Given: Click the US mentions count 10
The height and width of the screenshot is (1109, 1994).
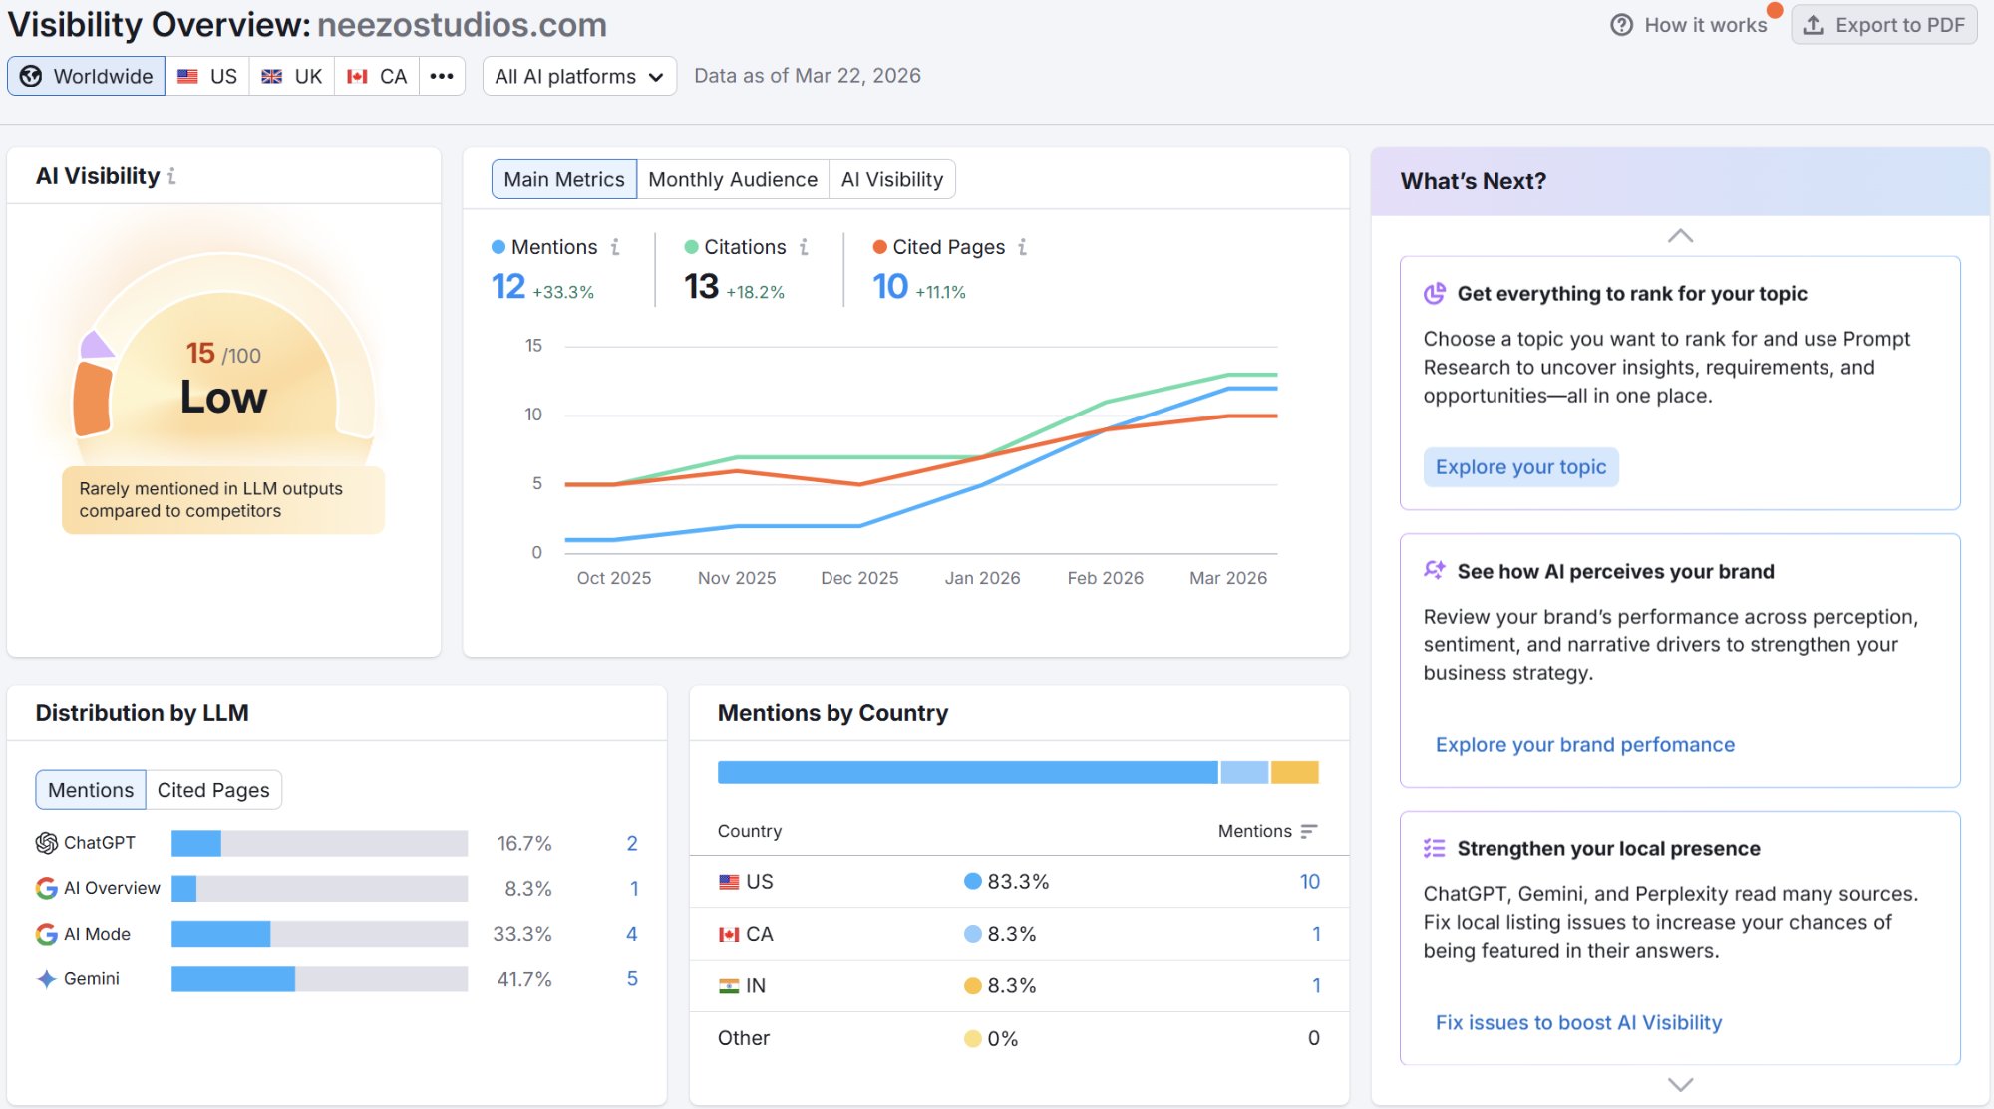Looking at the screenshot, I should click(1309, 882).
